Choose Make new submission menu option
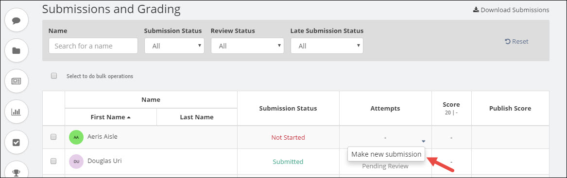The height and width of the screenshot is (178, 567). tap(386, 154)
